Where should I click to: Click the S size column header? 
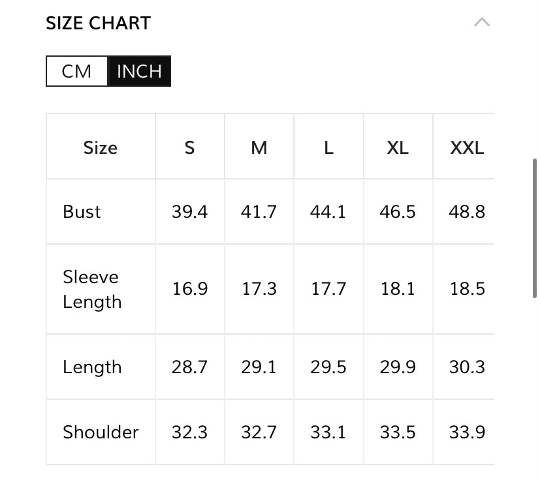point(189,147)
